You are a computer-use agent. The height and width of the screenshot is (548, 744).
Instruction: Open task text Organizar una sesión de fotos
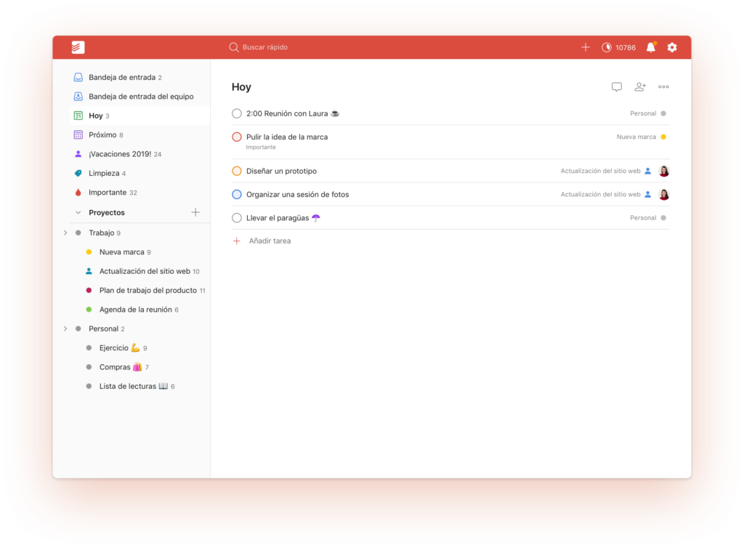click(297, 194)
